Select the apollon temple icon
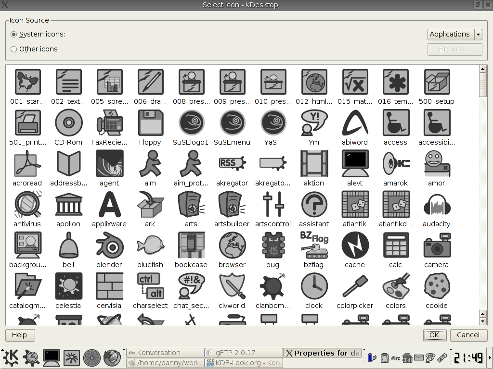The height and width of the screenshot is (369, 493). 68,205
